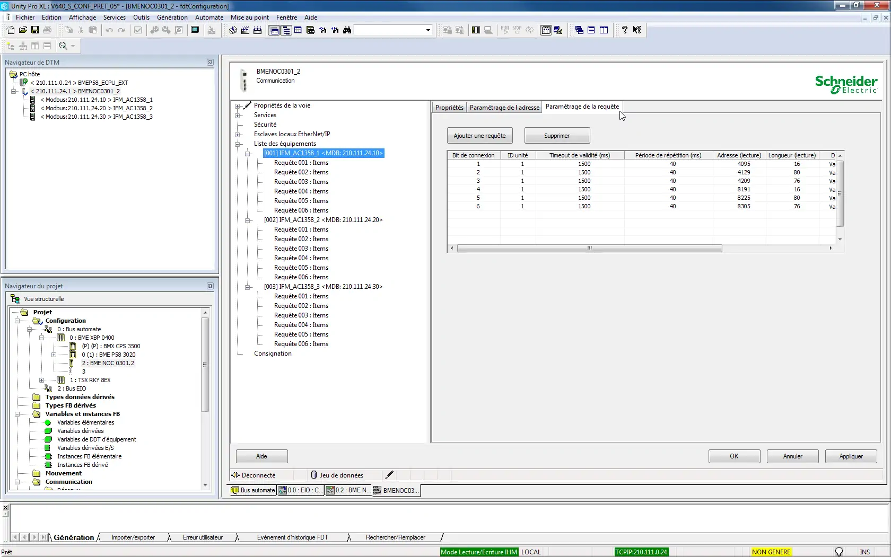Click the request table vertical scrollbar thumb
This screenshot has width=891, height=557.
[840, 193]
